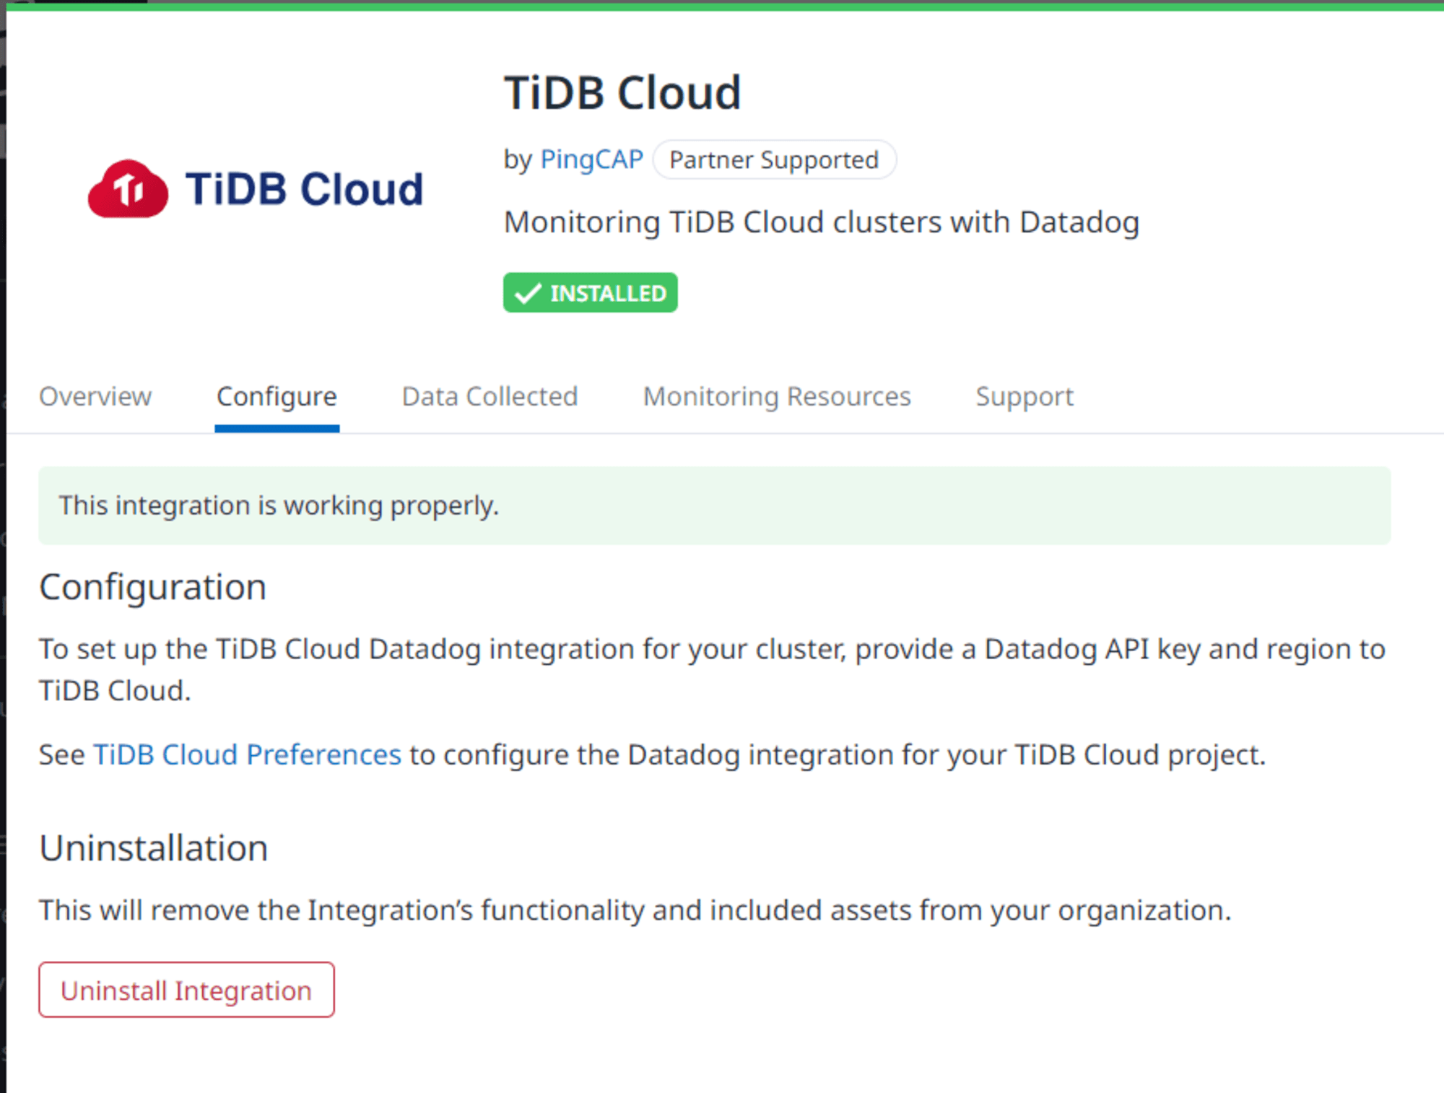Open the PingCAP author link
This screenshot has width=1444, height=1093.
click(591, 159)
